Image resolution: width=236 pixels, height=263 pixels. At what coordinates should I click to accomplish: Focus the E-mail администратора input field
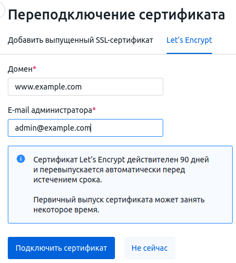coord(86,128)
